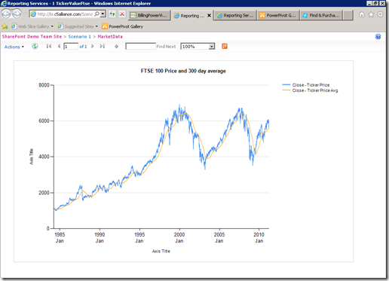Viewport: 389px width, 281px height.
Task: Close the active Reporting tab
Action: (x=209, y=16)
